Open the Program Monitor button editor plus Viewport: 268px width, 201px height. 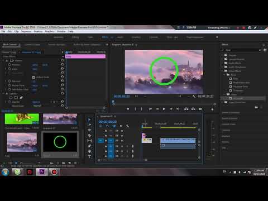point(212,109)
